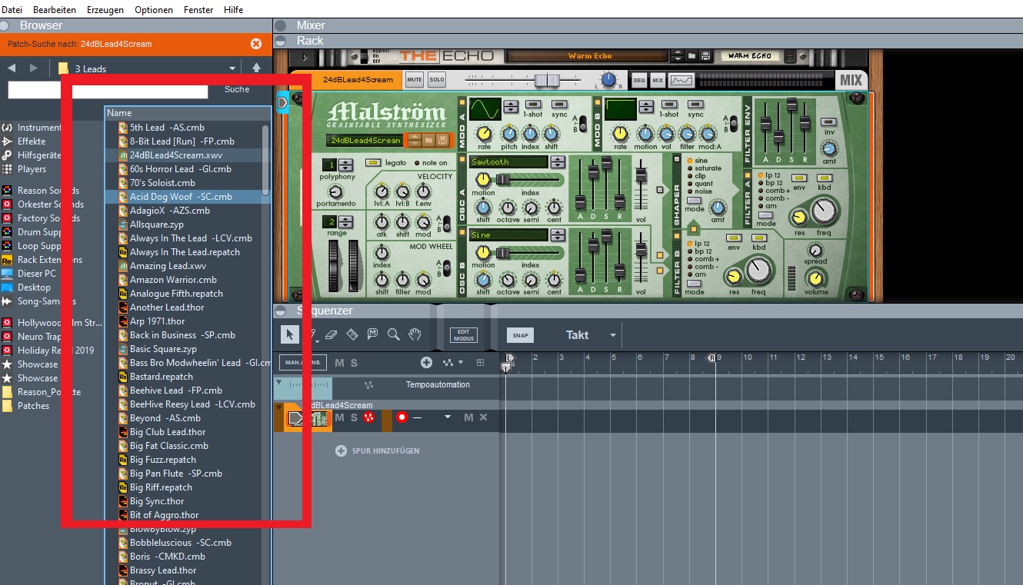This screenshot has height=585, width=1023.
Task: Toggle SOLO on the 24dBLead4Scream mix channel
Action: click(x=437, y=79)
